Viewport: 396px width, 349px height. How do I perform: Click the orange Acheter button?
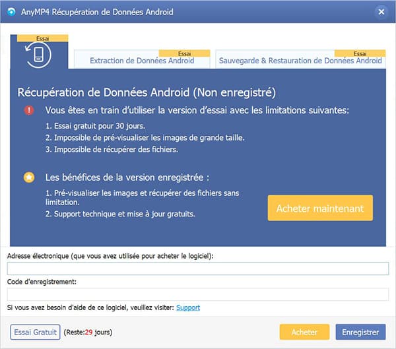[x=305, y=332]
